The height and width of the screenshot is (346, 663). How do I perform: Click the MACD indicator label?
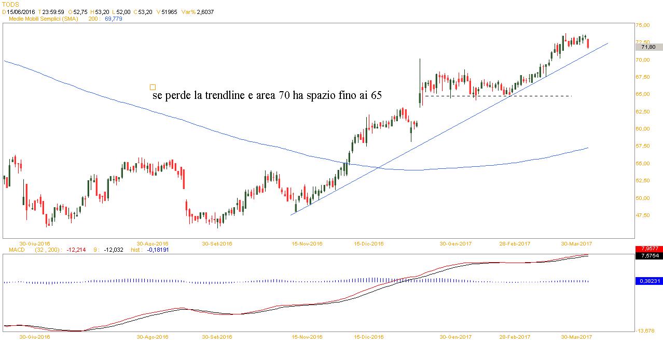(12, 250)
